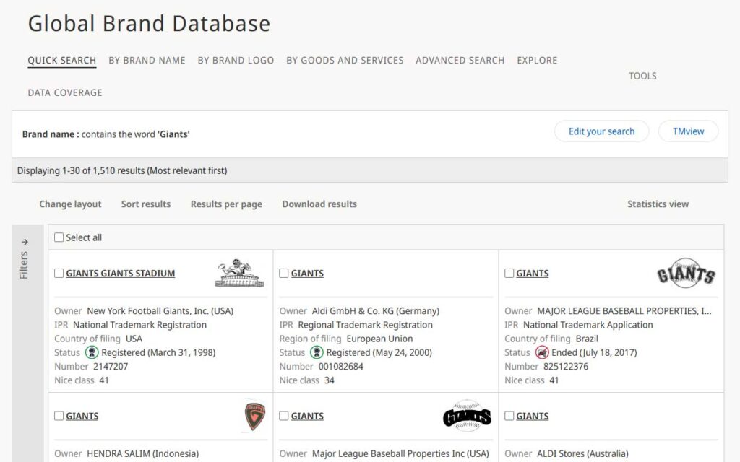740x462 pixels.
Task: Switch to Statistics view
Action: [658, 204]
